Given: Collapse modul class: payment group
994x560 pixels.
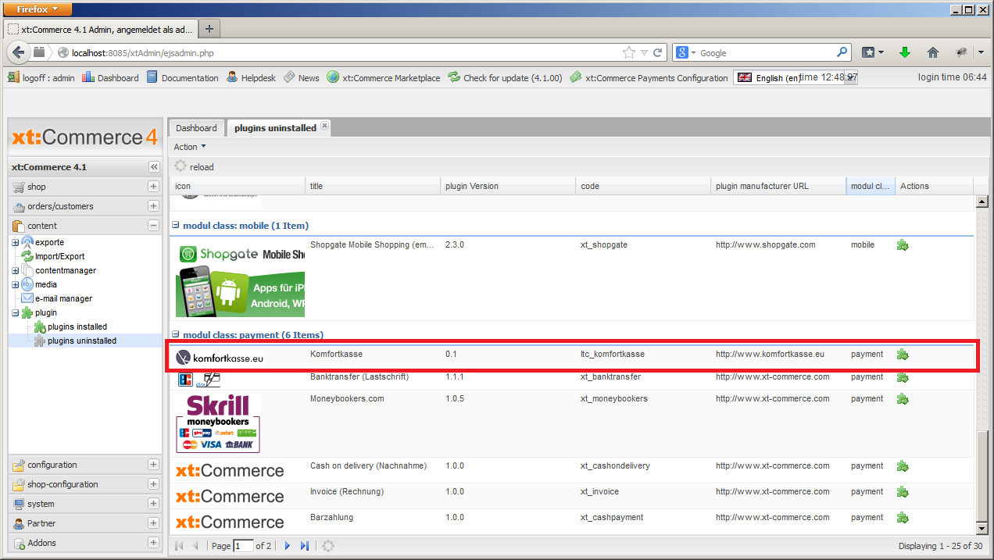Looking at the screenshot, I should (176, 335).
